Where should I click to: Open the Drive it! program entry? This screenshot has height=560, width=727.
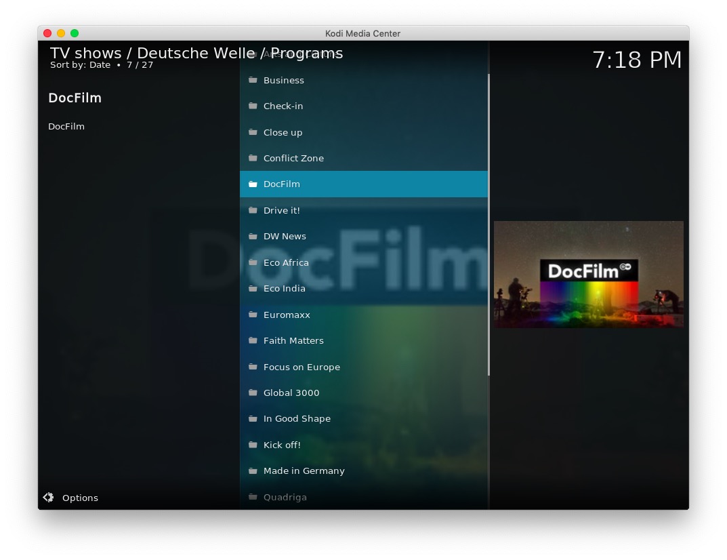pos(281,210)
